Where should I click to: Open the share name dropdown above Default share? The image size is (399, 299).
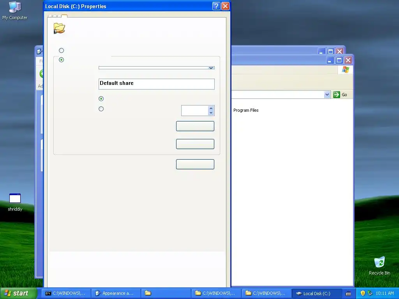click(211, 68)
